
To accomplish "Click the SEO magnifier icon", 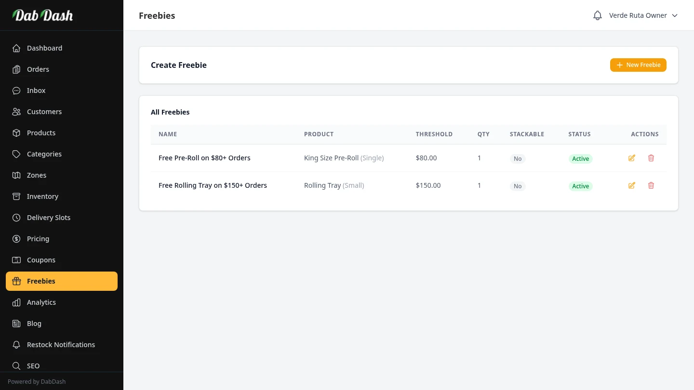I will (16, 366).
